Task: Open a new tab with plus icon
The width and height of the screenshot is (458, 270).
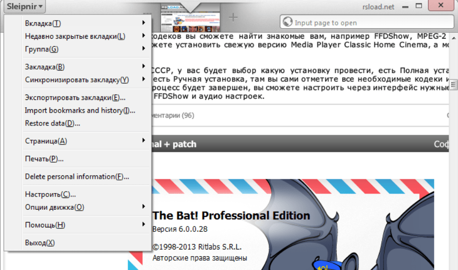Action: [233, 17]
